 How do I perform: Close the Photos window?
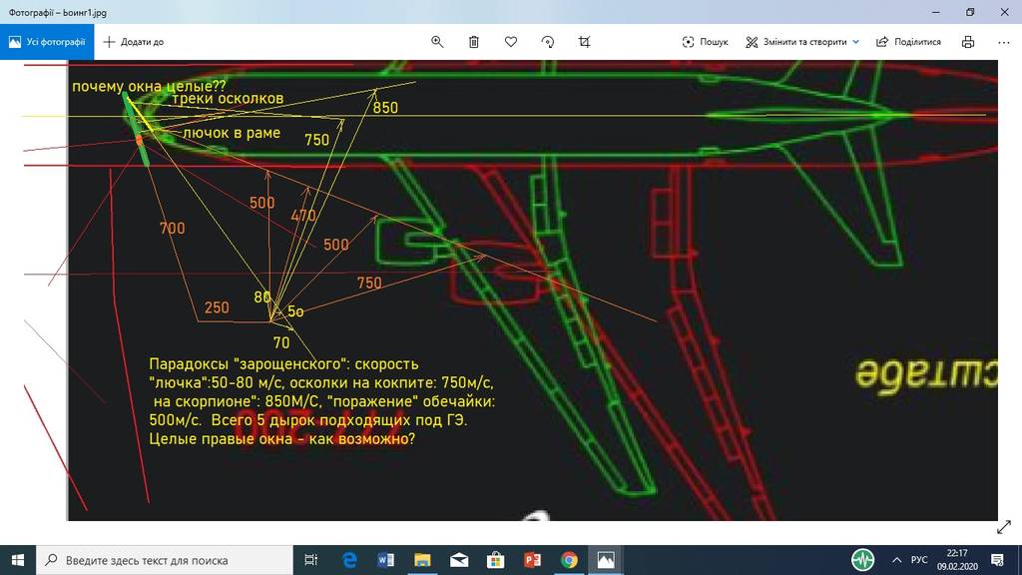[x=1004, y=12]
